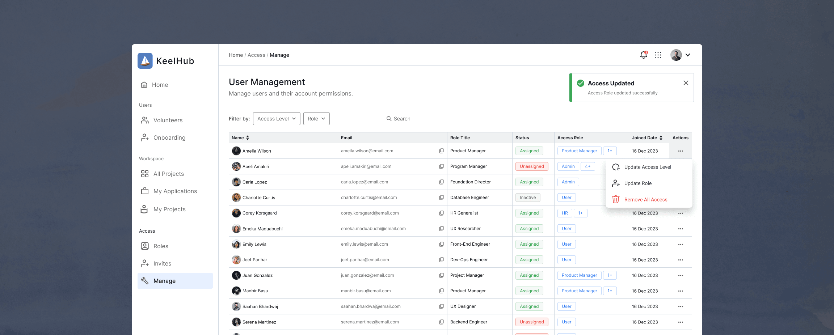Click the Search input field

coord(402,119)
